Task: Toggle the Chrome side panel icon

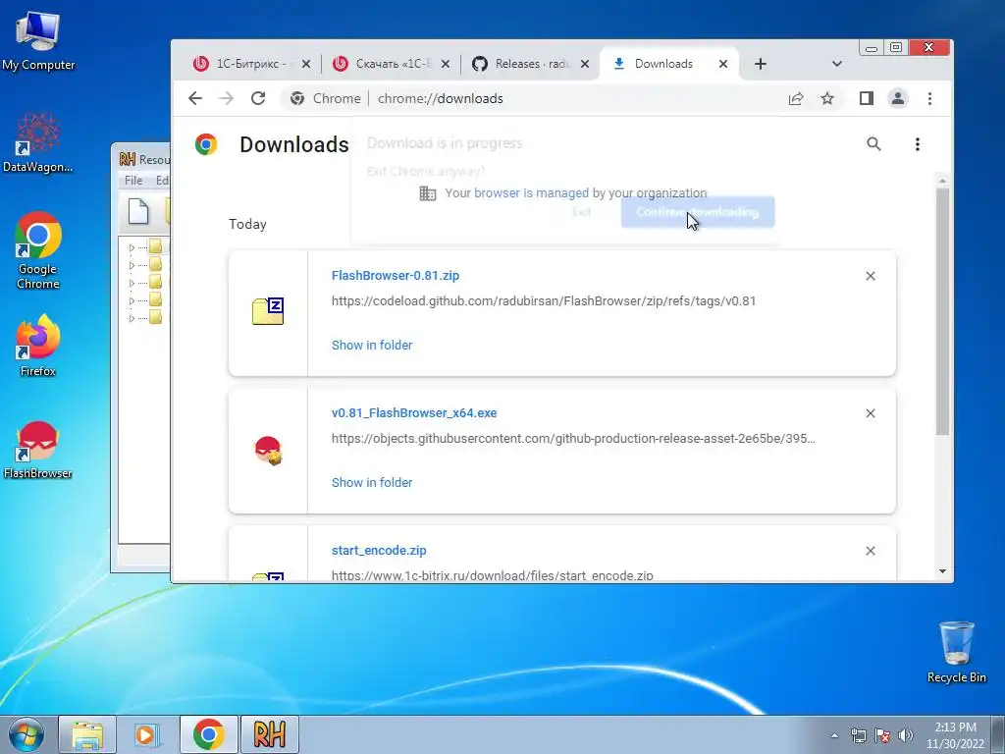Action: (867, 98)
